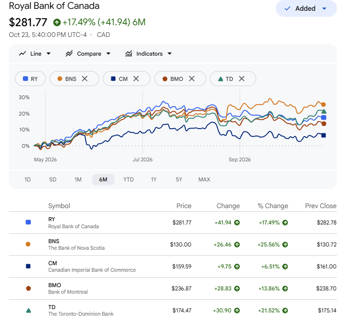
Task: Click the up arrow beside +21.52%
Action: tap(285, 311)
